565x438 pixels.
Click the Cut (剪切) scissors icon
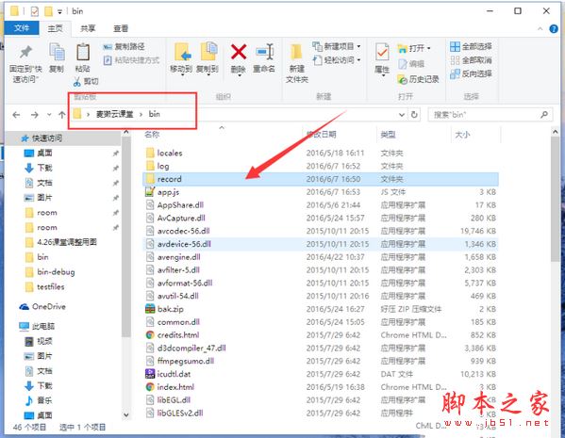[86, 82]
